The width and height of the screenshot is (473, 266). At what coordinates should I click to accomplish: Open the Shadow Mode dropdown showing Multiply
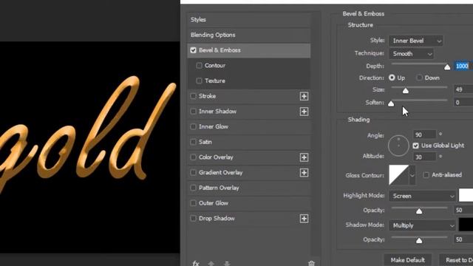(422, 225)
